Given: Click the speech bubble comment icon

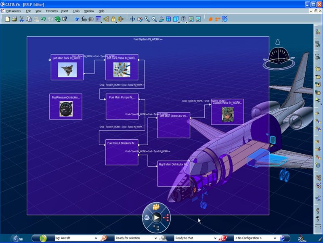Looking at the screenshot, I should click(x=91, y=19).
